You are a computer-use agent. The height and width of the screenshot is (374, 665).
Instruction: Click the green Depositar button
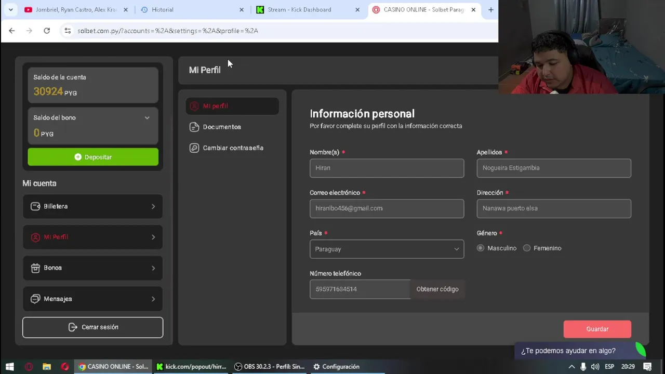93,157
